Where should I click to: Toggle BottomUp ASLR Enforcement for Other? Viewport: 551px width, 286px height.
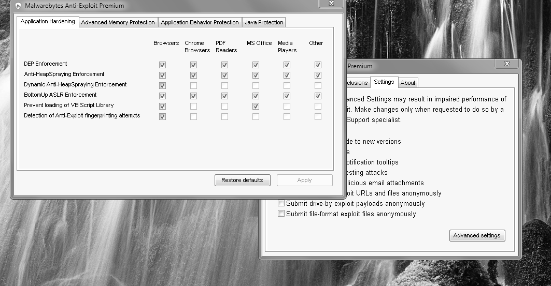tap(318, 96)
